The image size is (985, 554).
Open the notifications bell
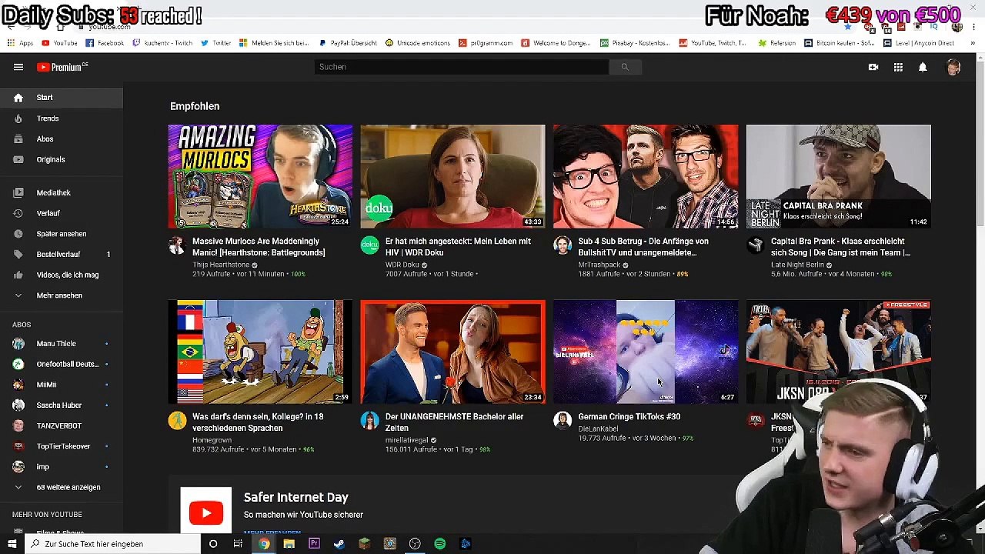point(923,67)
